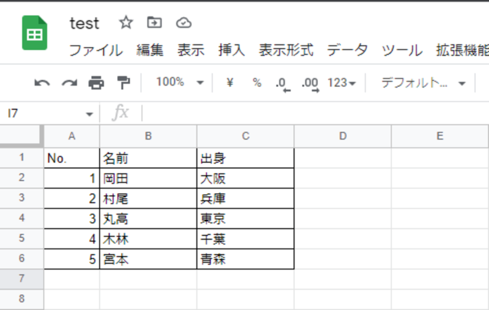Image resolution: width=489 pixels, height=310 pixels.
Task: Select cell containing 東京
Action: coord(245,219)
